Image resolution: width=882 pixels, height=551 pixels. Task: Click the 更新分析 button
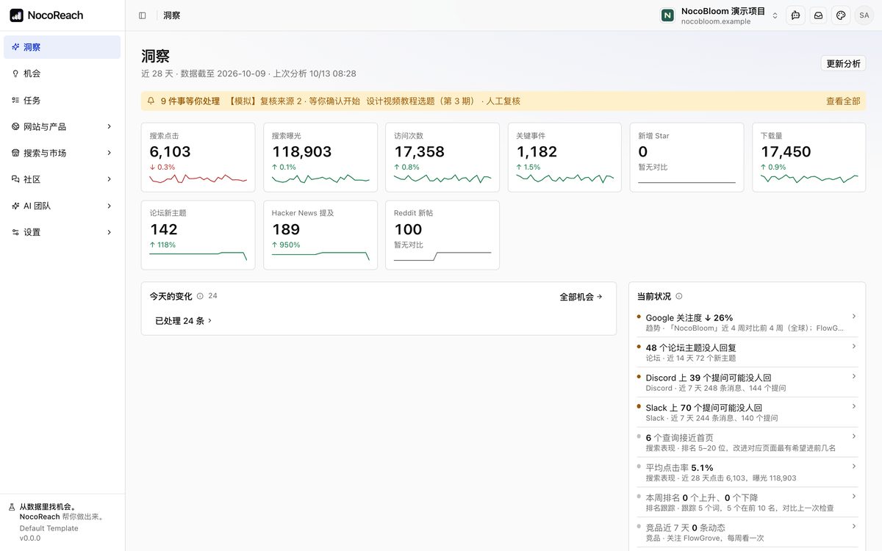point(843,63)
